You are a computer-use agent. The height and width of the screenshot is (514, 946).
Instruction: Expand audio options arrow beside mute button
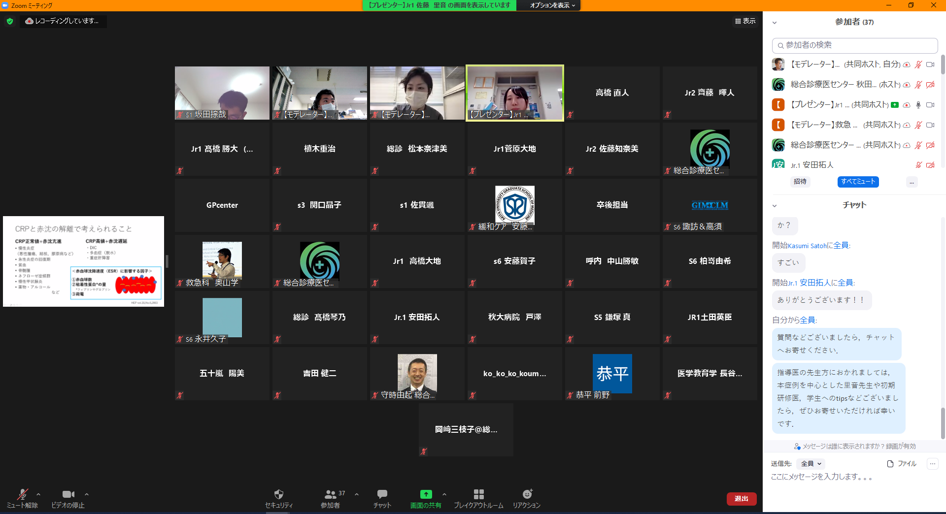[38, 494]
